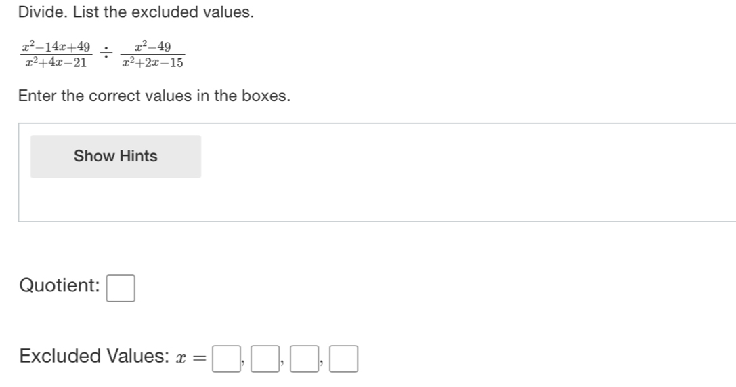Click the 'Enter the correct values in the boxes.' text
The width and height of the screenshot is (736, 387).
(154, 96)
